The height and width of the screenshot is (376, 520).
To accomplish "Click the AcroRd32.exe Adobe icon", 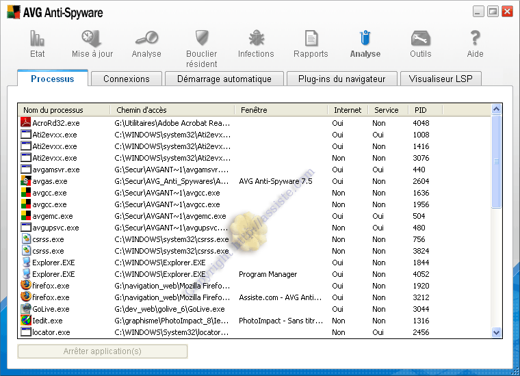I will click(26, 122).
